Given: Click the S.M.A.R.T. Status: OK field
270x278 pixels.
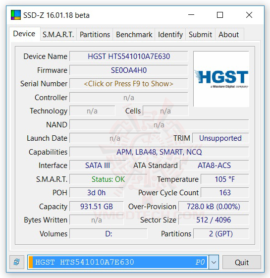Looking at the screenshot, I should [x=108, y=179].
